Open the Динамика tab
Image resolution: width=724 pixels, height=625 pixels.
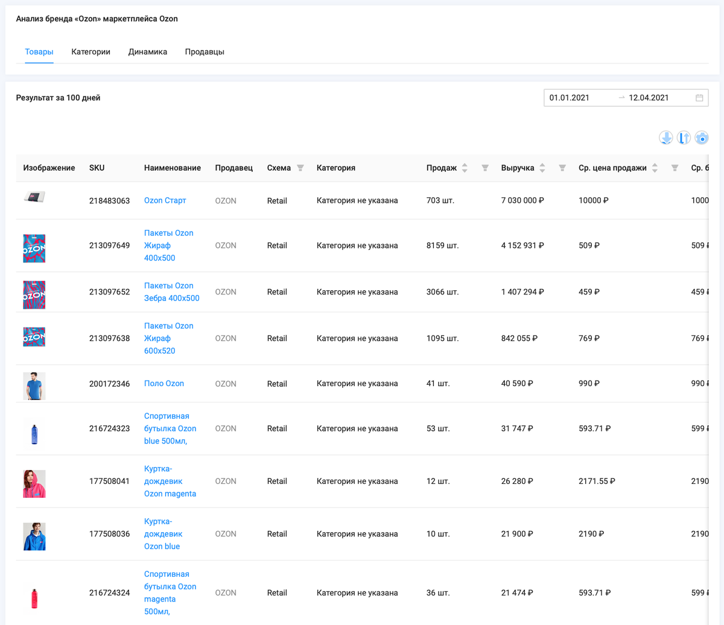pyautogui.click(x=148, y=52)
